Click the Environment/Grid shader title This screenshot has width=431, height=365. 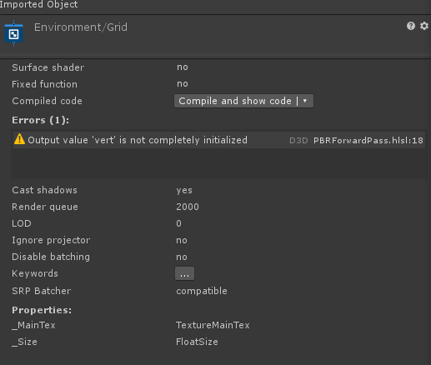click(x=81, y=27)
